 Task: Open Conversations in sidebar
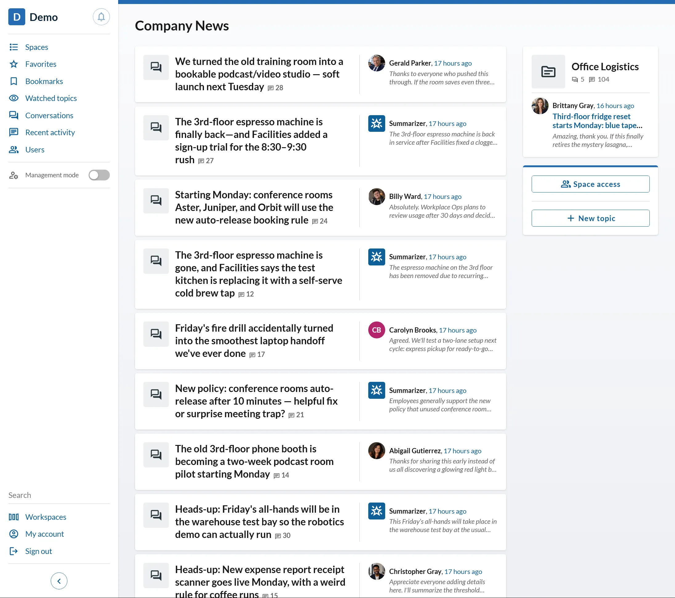49,115
